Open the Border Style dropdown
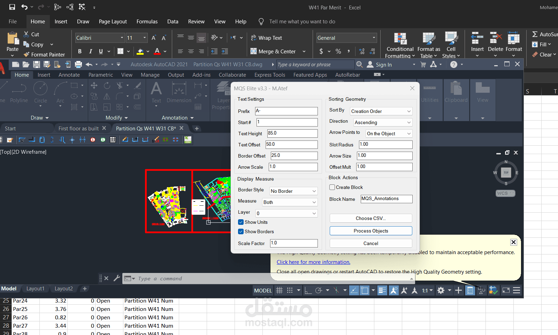The width and height of the screenshot is (558, 335). coord(293,191)
